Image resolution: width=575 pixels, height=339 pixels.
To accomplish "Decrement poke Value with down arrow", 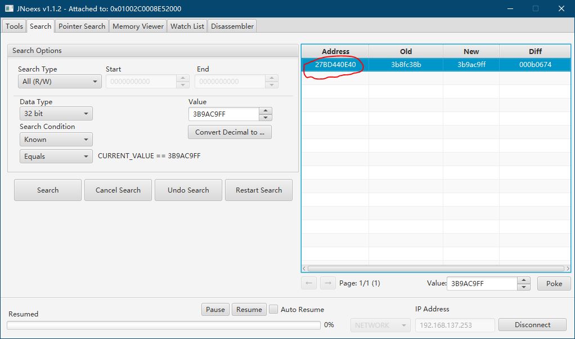I will pos(524,287).
